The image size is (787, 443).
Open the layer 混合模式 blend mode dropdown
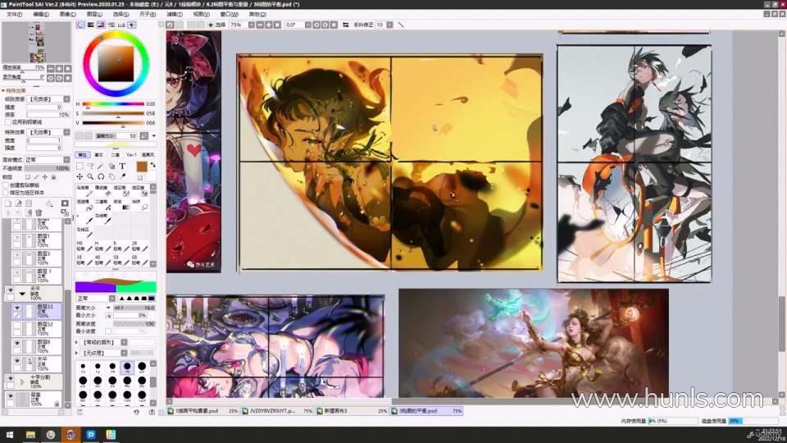[66, 160]
